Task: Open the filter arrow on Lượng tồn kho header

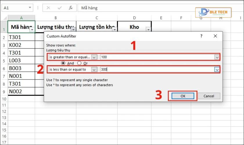Action: (114, 30)
